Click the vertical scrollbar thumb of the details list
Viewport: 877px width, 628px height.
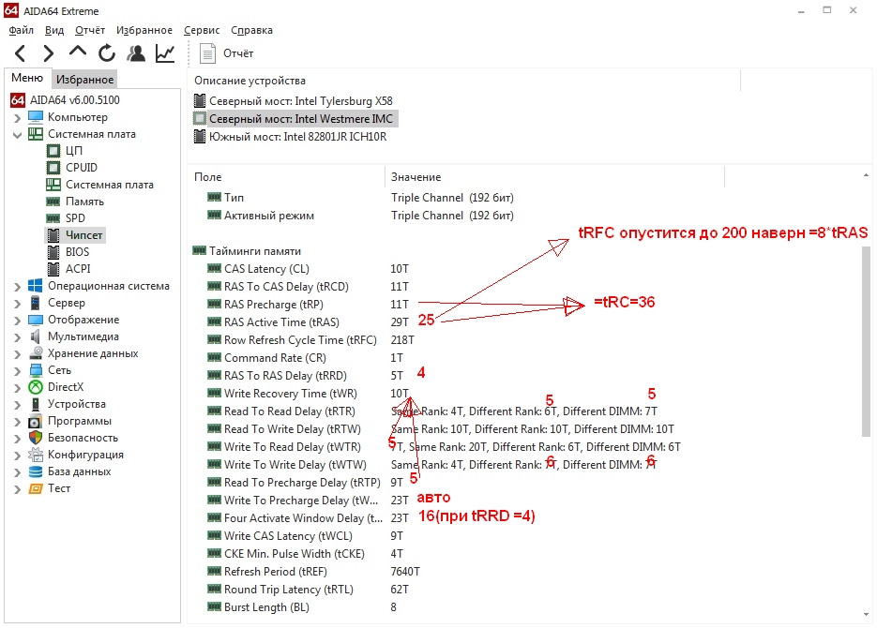click(x=866, y=341)
